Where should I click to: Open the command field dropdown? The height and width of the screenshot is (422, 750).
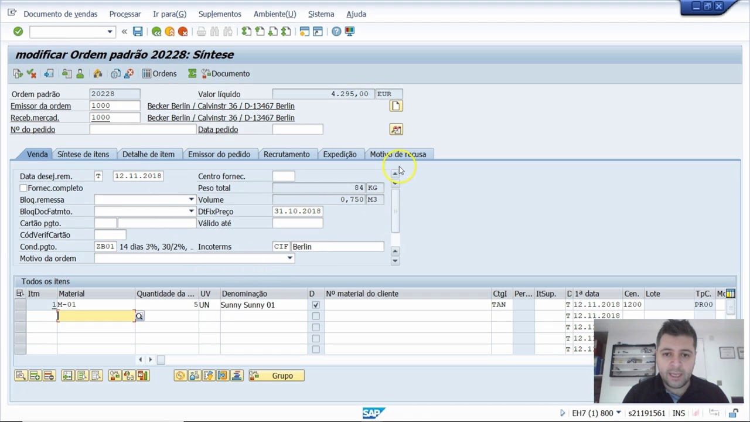point(110,32)
